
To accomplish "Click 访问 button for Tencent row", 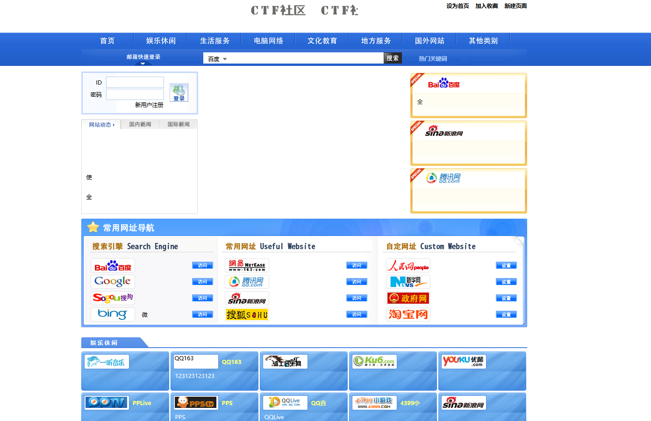I will coord(357,282).
